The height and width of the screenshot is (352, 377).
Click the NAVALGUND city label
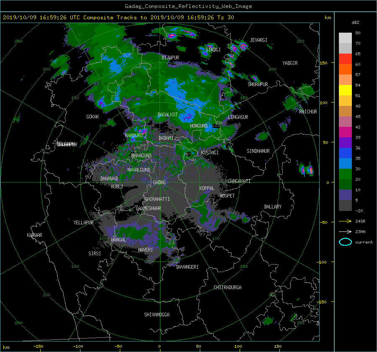139,170
